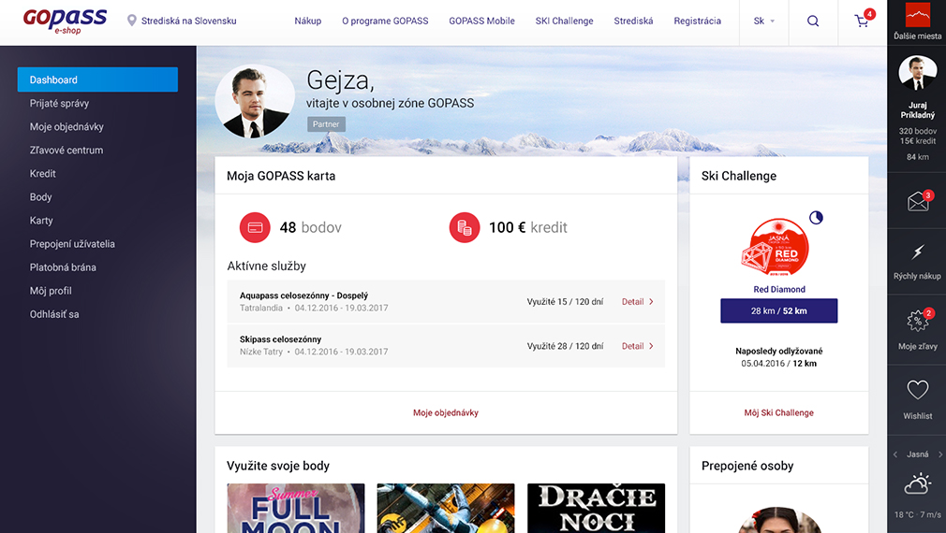Click the location pin icon
Image resolution: width=946 pixels, height=533 pixels.
pos(131,21)
